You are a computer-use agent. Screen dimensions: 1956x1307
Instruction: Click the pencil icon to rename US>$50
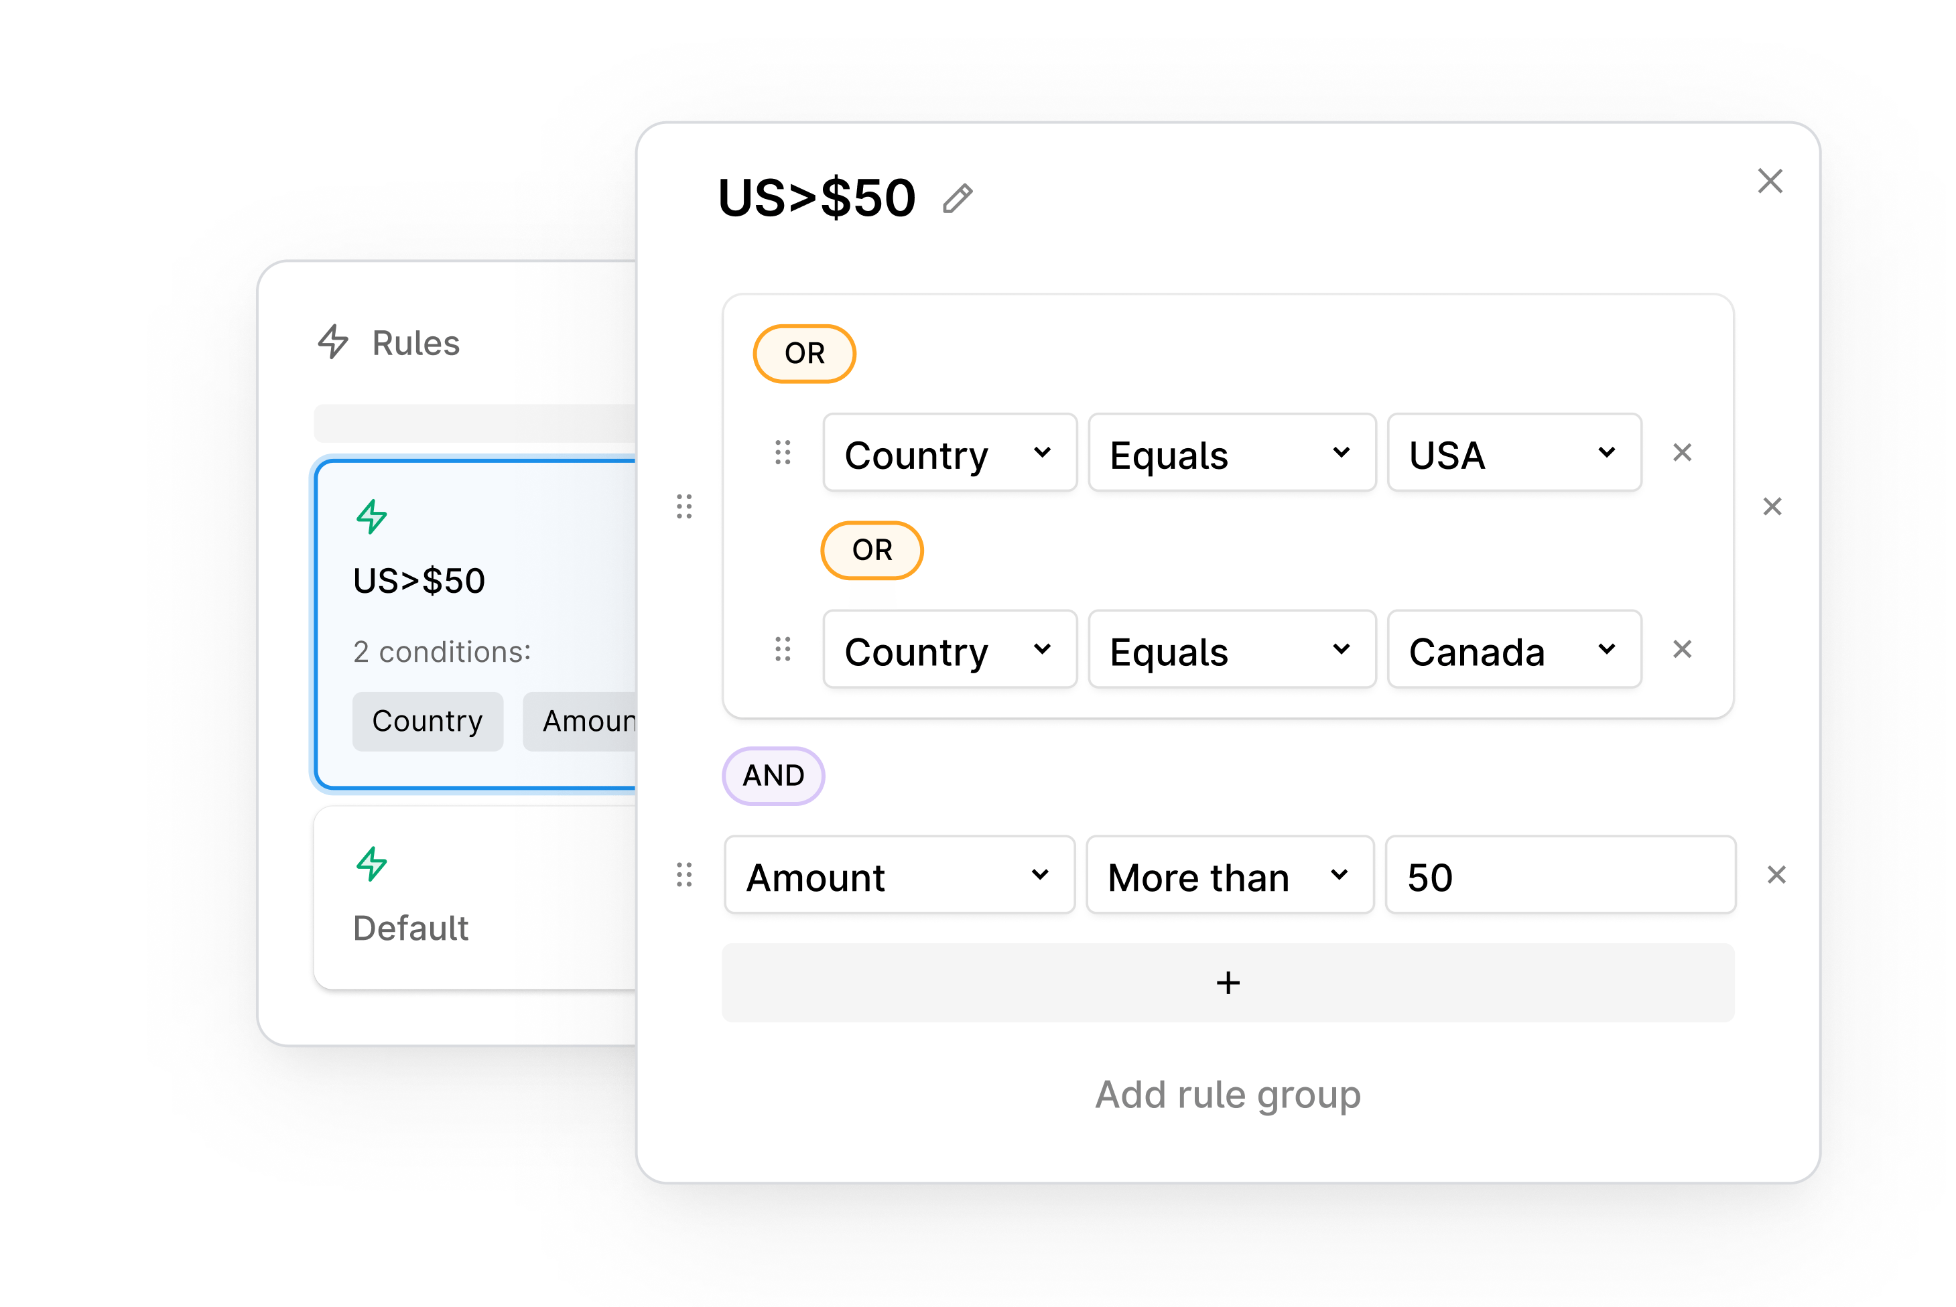click(x=957, y=199)
